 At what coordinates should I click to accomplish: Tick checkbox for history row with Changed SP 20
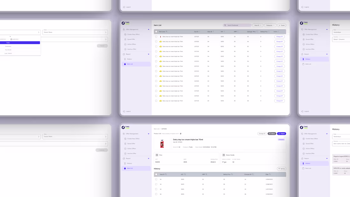click(156, 189)
